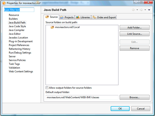Open Plug-in Development page
Screen dimensions: 155x116
[21, 41]
